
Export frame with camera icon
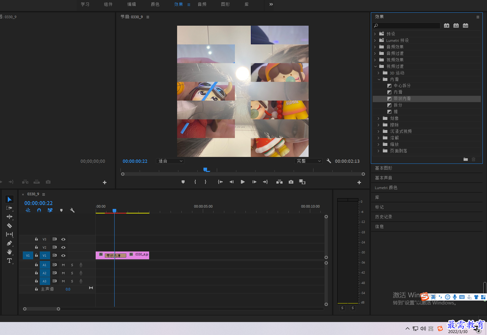tap(291, 182)
